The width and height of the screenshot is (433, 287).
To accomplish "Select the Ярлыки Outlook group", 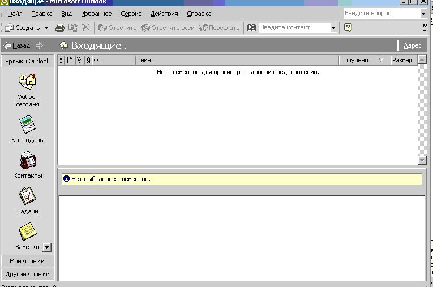I will 27,61.
